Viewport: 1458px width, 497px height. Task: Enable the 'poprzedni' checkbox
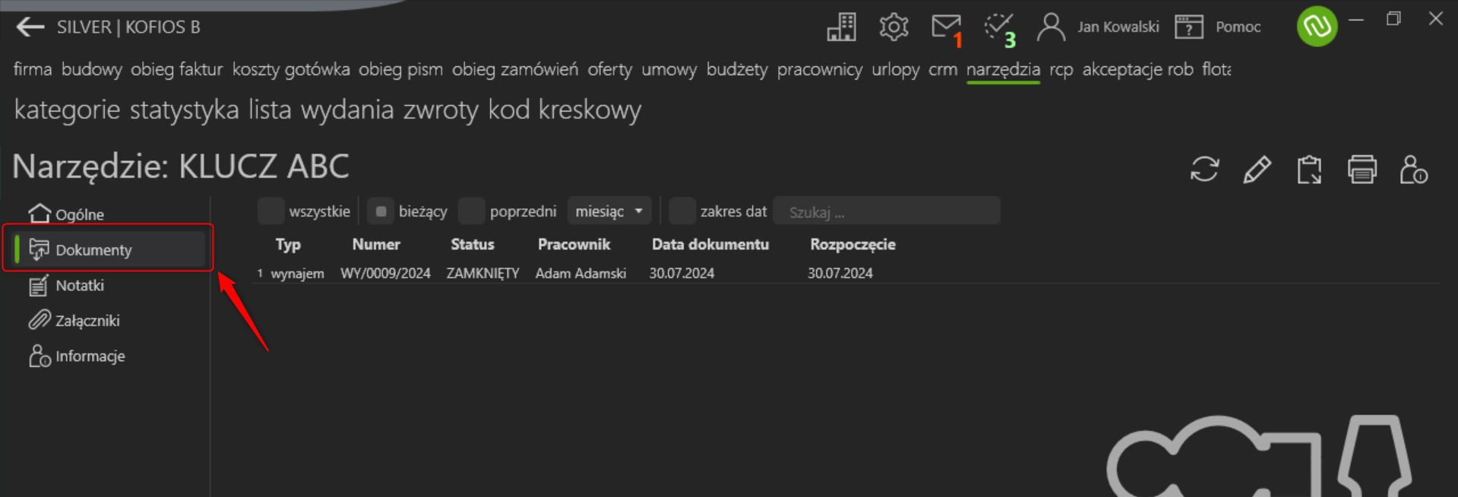[x=472, y=211]
